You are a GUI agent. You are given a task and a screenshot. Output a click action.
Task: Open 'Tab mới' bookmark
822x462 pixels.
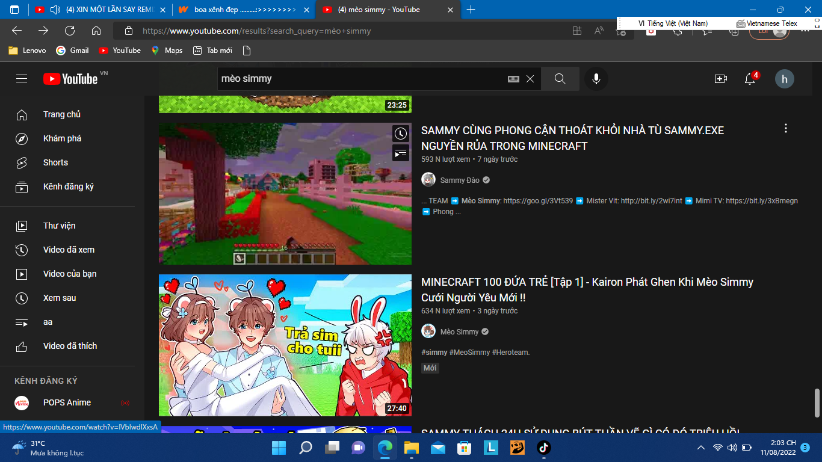pos(212,51)
